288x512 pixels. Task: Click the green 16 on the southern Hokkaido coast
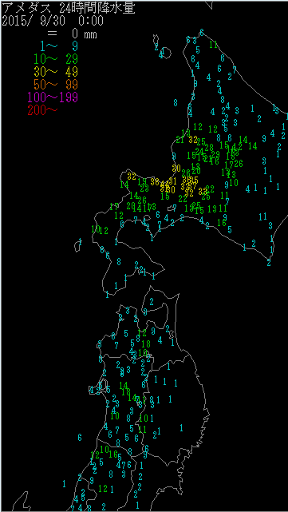coord(222,222)
